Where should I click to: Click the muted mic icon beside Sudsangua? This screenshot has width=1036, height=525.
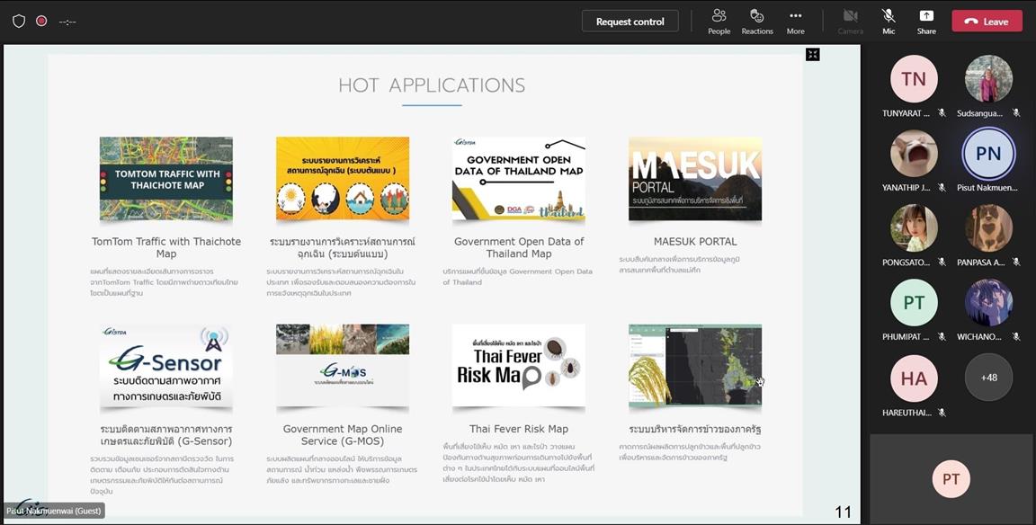click(x=1016, y=113)
